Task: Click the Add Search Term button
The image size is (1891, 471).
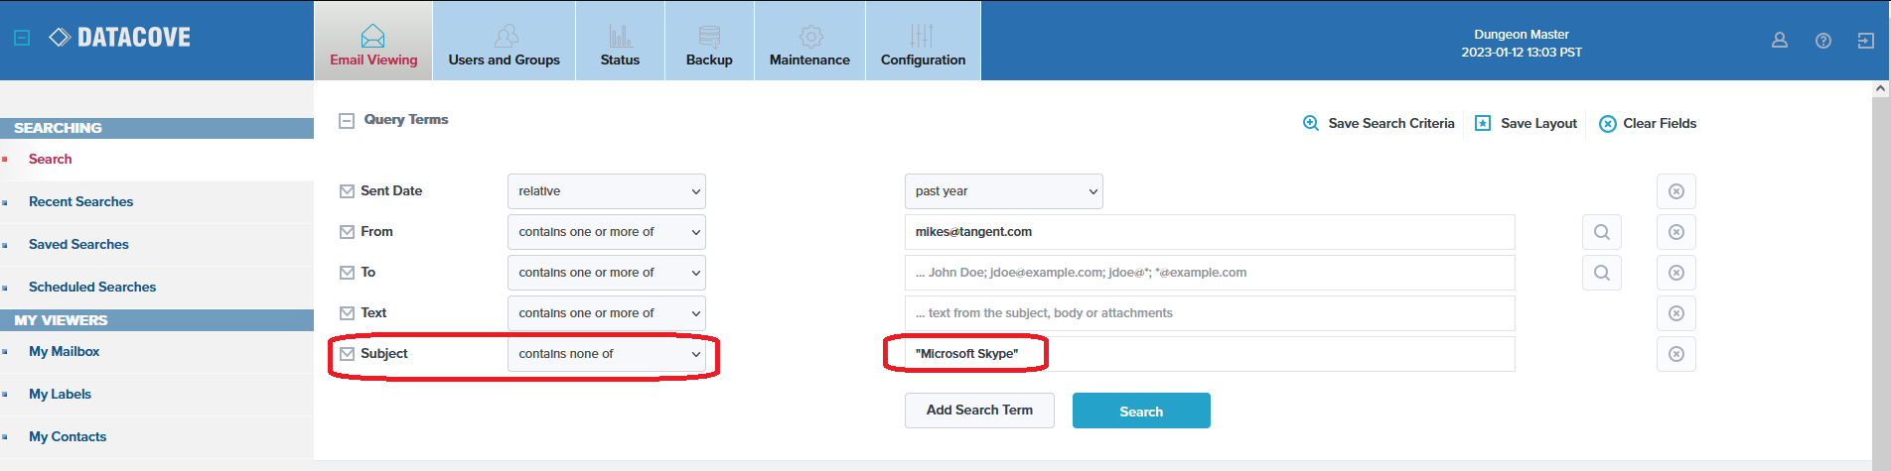Action: (979, 411)
